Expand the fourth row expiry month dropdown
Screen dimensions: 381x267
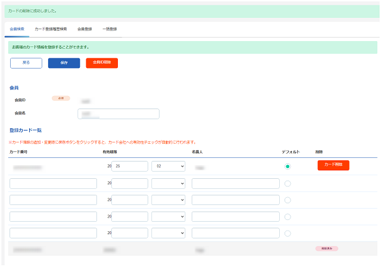(168, 217)
